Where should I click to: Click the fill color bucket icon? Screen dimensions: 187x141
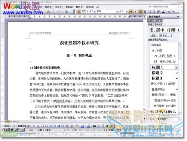click(x=76, y=126)
